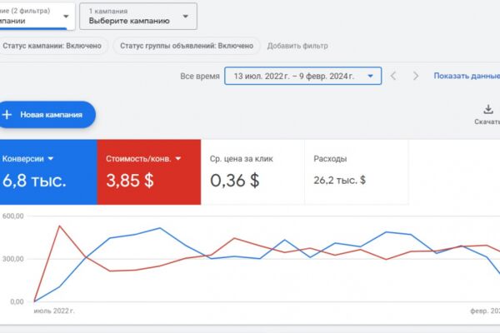The height and width of the screenshot is (333, 500).
Task: Click 'Добавить фильтр' to add filter
Action: tap(297, 46)
